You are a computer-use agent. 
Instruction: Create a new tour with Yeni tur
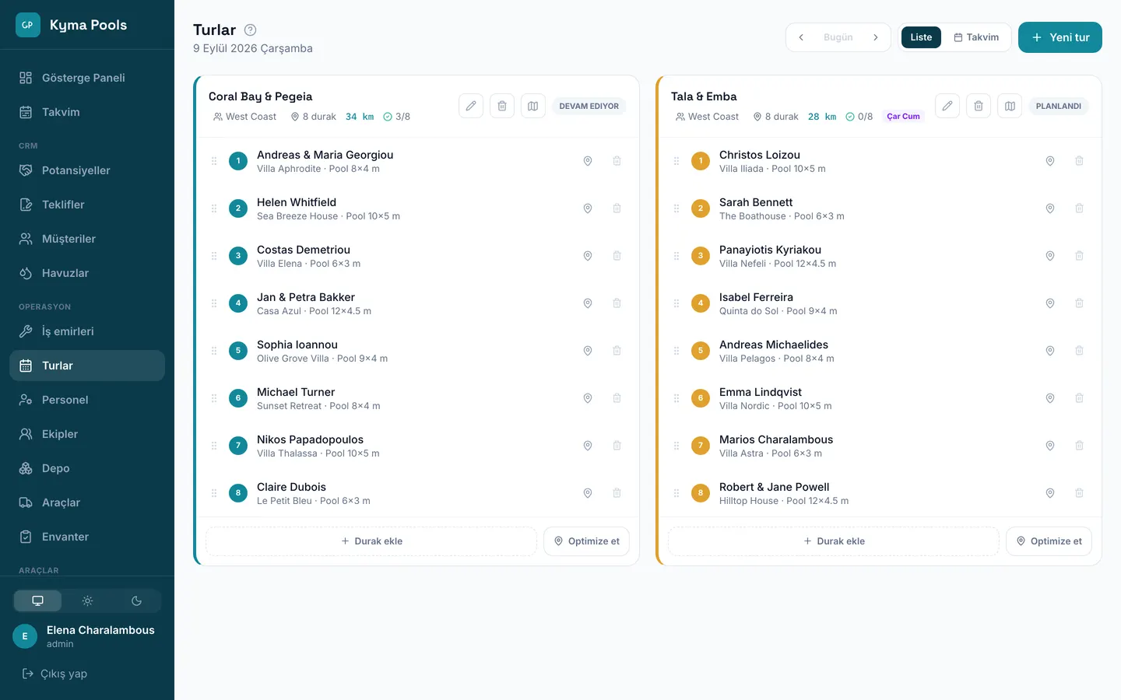[1060, 37]
